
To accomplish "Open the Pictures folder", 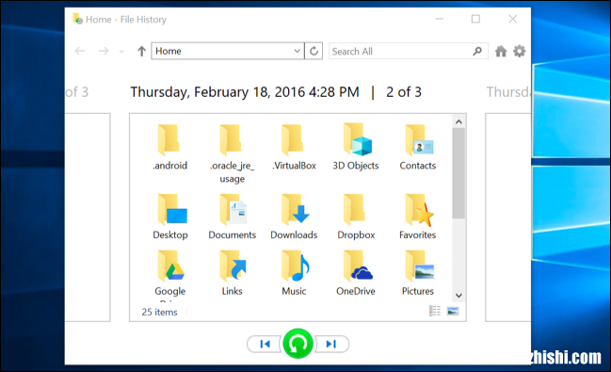I will point(418,273).
